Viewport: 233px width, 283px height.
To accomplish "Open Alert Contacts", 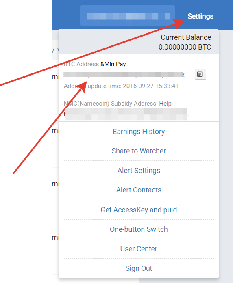I will [x=139, y=190].
